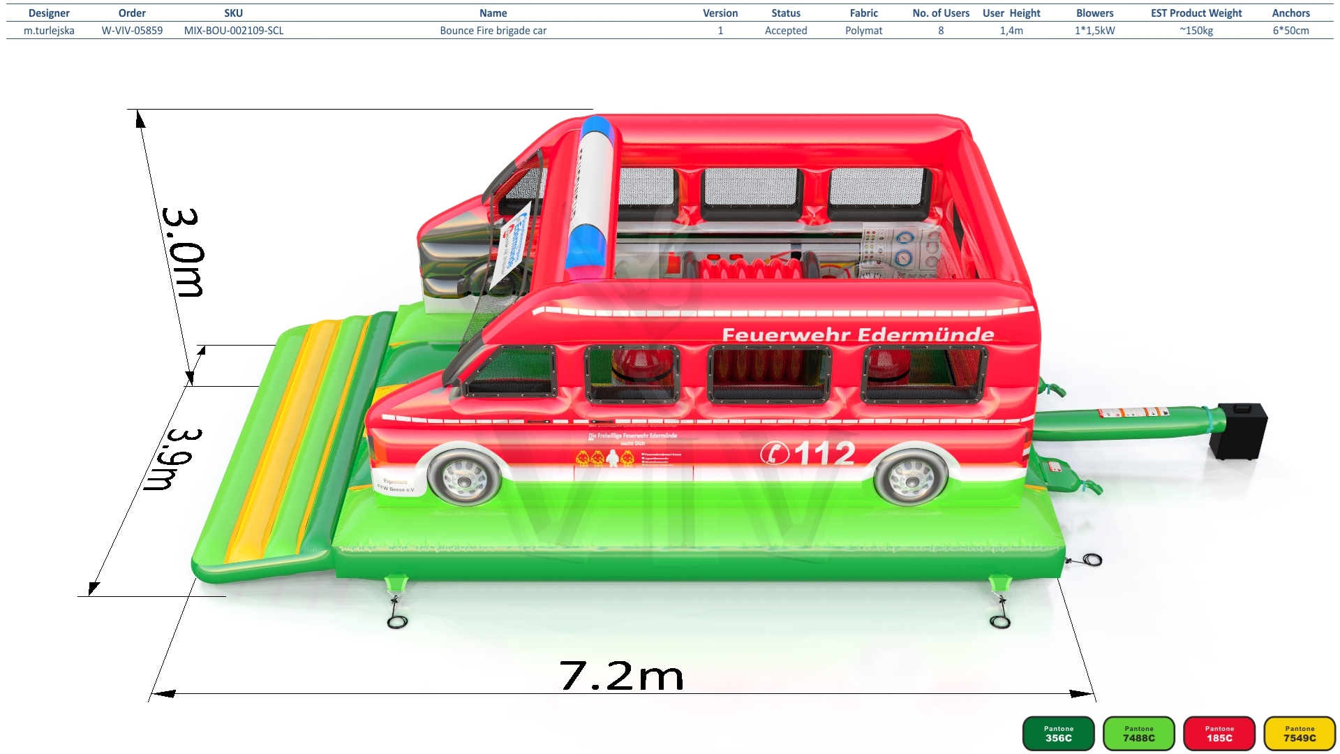This screenshot has width=1340, height=754.
Task: Click the Polymat fabric value
Action: click(x=864, y=31)
